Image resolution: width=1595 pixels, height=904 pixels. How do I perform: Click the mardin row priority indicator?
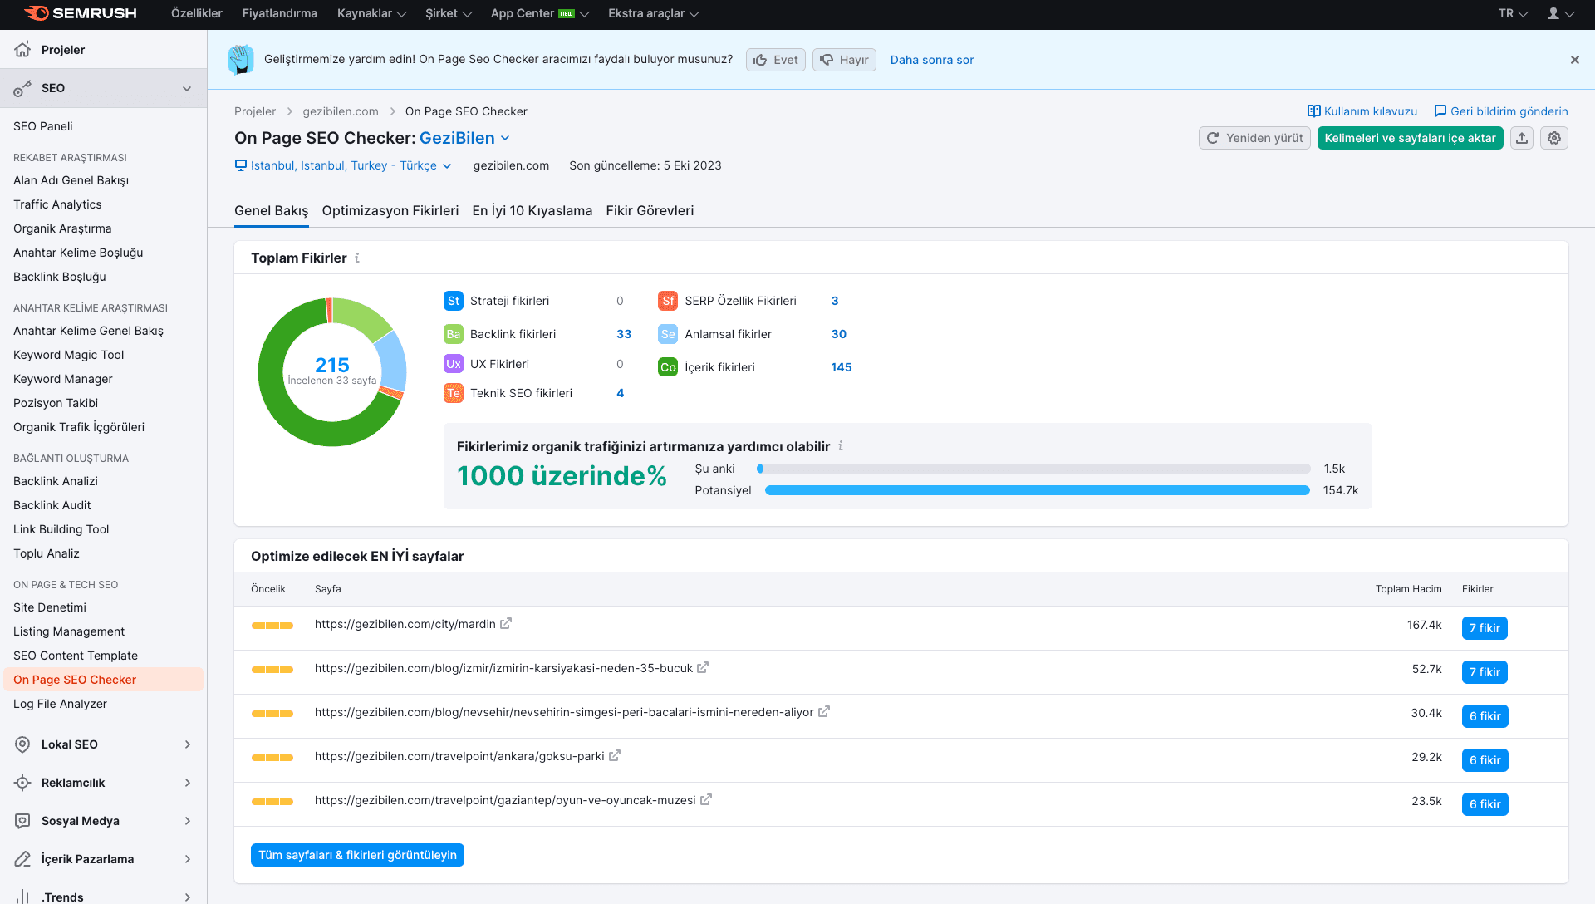tap(272, 626)
